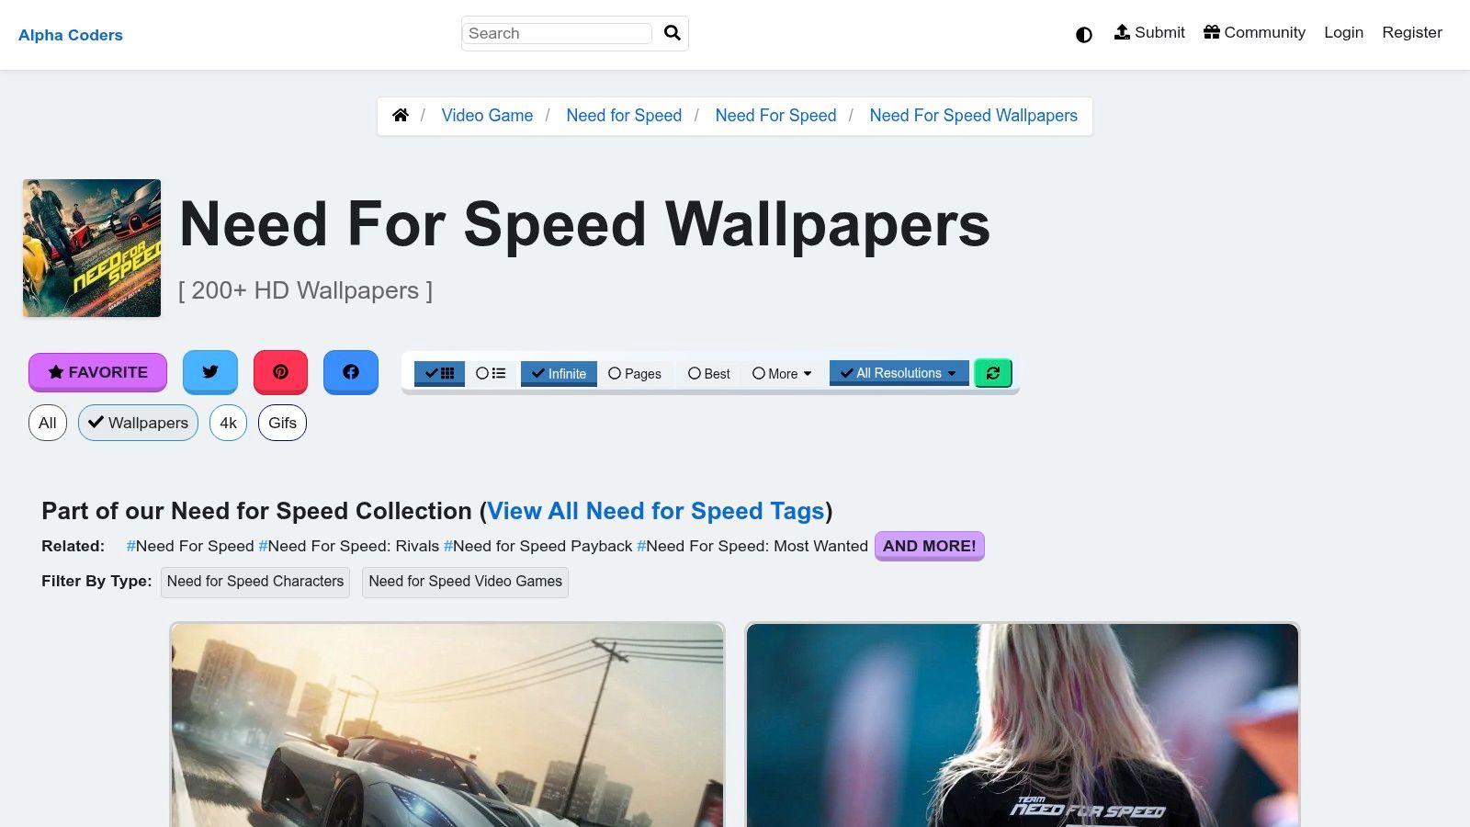1470x827 pixels.
Task: Filter by Need for Speed Characters
Action: (x=255, y=582)
